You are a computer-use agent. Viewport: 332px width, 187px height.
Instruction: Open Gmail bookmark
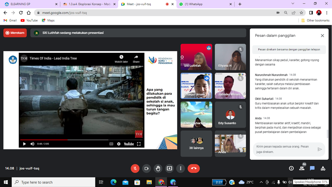click(x=10, y=21)
